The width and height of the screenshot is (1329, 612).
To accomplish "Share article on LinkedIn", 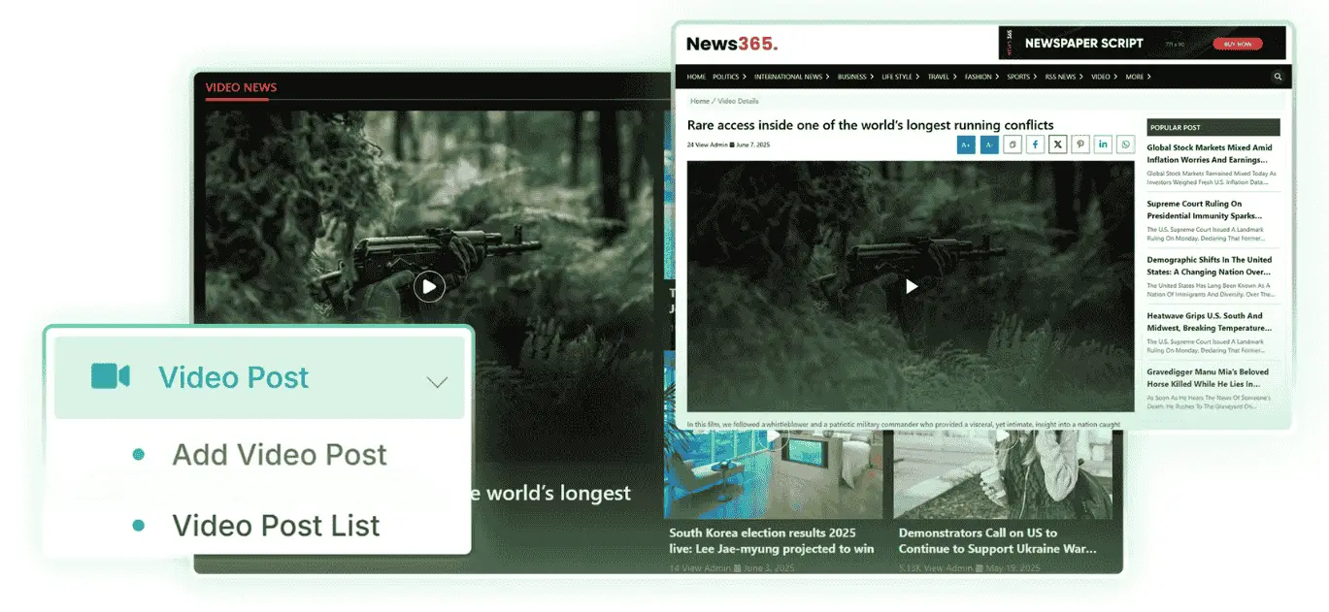I will point(1103,145).
